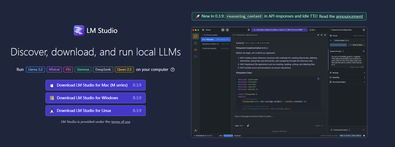Viewport: 395px width, 147px height.
Task: Expand the Conversation Notes panel
Action: [347, 130]
